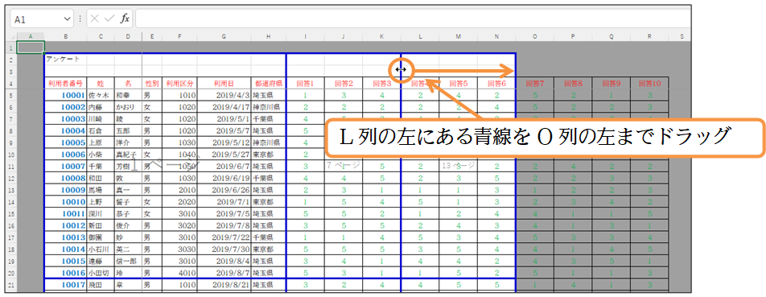Select column O header

pos(535,37)
